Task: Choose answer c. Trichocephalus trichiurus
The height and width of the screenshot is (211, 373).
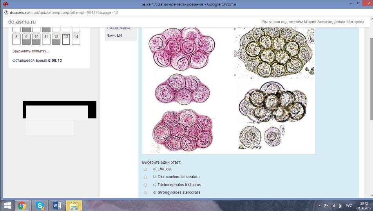Action: tap(145, 185)
